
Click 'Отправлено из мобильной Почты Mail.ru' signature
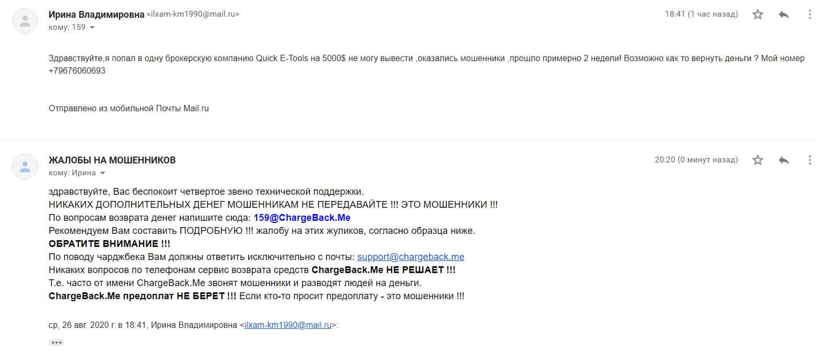click(129, 109)
